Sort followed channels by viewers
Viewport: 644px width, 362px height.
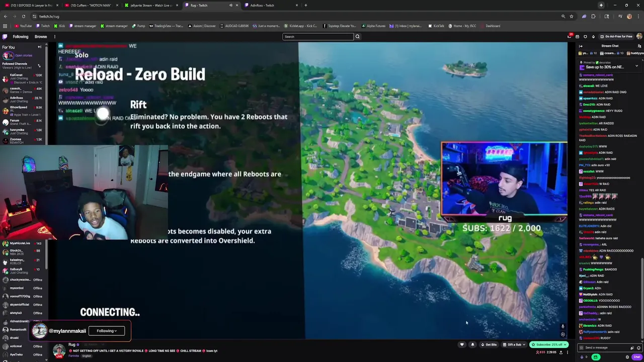pyautogui.click(x=39, y=65)
